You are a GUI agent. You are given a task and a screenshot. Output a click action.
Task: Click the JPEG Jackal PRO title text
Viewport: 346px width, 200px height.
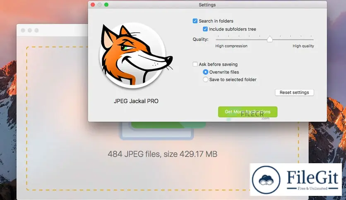pyautogui.click(x=136, y=101)
